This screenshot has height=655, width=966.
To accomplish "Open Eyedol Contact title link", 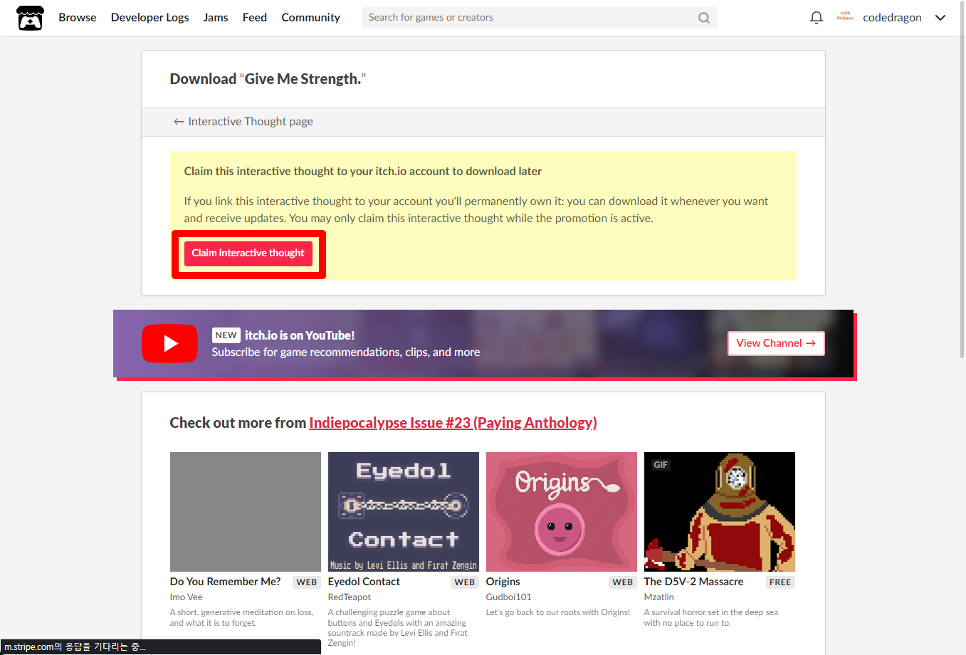I will tap(364, 582).
